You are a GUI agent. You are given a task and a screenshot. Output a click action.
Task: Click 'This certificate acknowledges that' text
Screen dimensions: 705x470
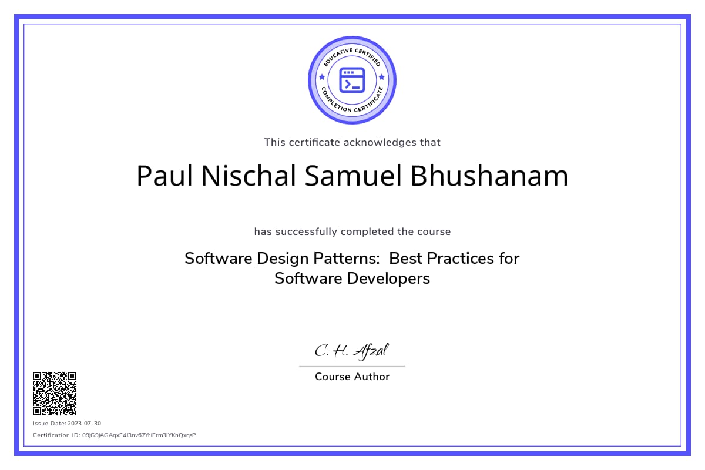tap(352, 142)
